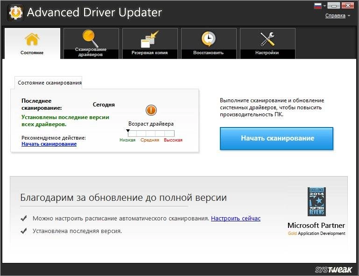Click the checkmark beside Установлена последняя версия
The height and width of the screenshot is (276, 359).
[24, 231]
